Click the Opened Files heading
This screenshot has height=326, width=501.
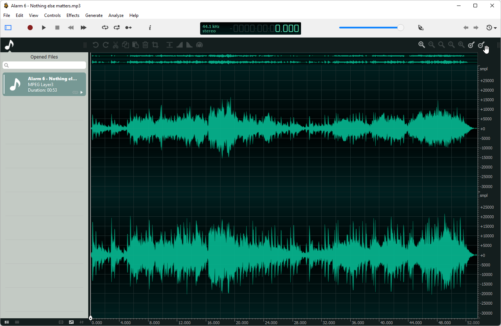tap(44, 57)
